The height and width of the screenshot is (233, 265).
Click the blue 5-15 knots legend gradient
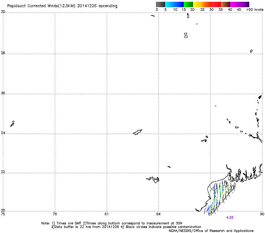[x=174, y=4]
